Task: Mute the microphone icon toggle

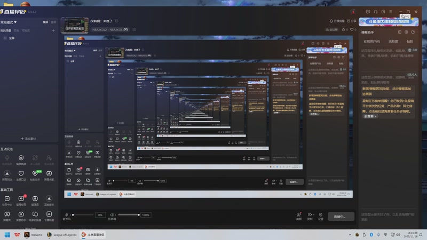Action: [67, 215]
